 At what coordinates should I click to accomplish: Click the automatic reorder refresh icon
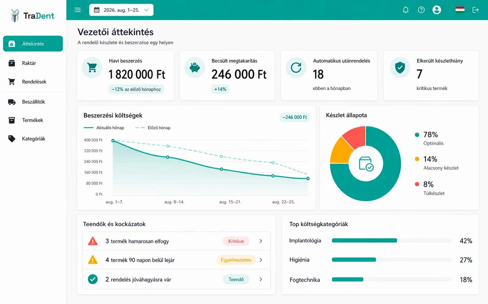[x=296, y=67]
